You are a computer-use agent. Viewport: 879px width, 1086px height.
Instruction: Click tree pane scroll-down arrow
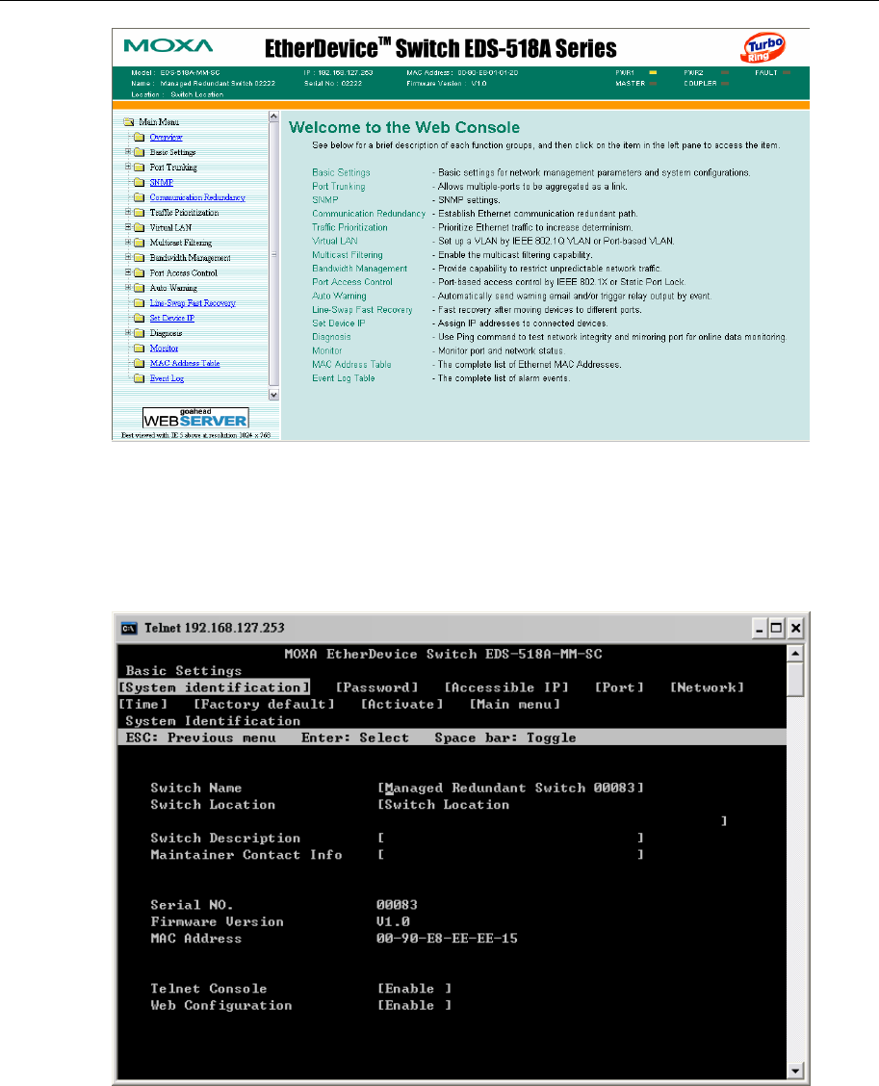coord(273,395)
